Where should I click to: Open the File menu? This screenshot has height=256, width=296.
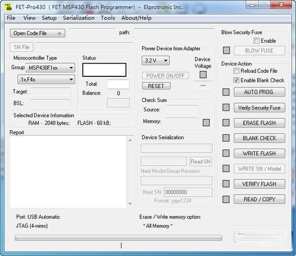click(x=11, y=18)
